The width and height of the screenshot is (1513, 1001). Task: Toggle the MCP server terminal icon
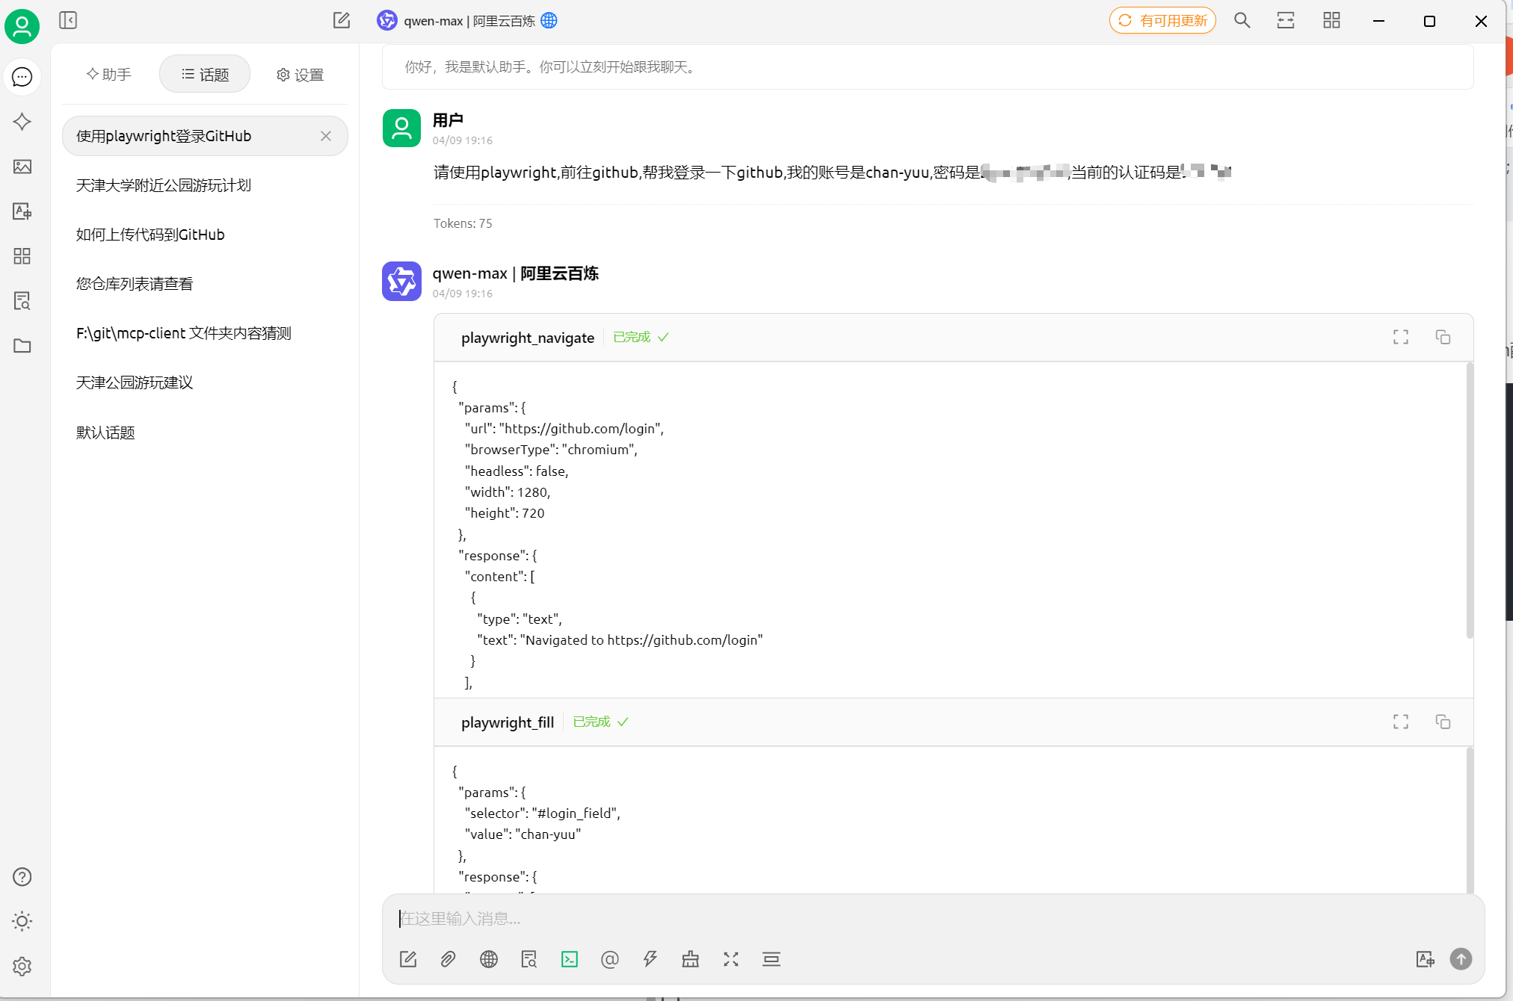coord(570,959)
